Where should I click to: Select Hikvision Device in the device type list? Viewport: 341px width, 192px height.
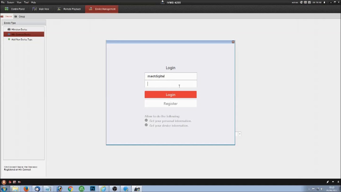24,29
